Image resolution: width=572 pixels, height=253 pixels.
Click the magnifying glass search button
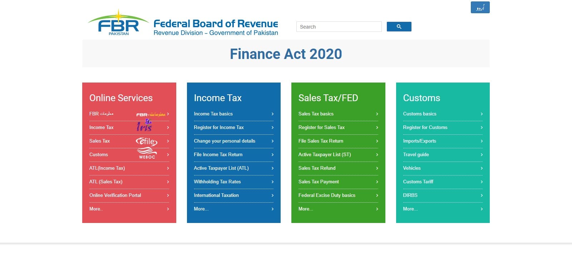(399, 27)
